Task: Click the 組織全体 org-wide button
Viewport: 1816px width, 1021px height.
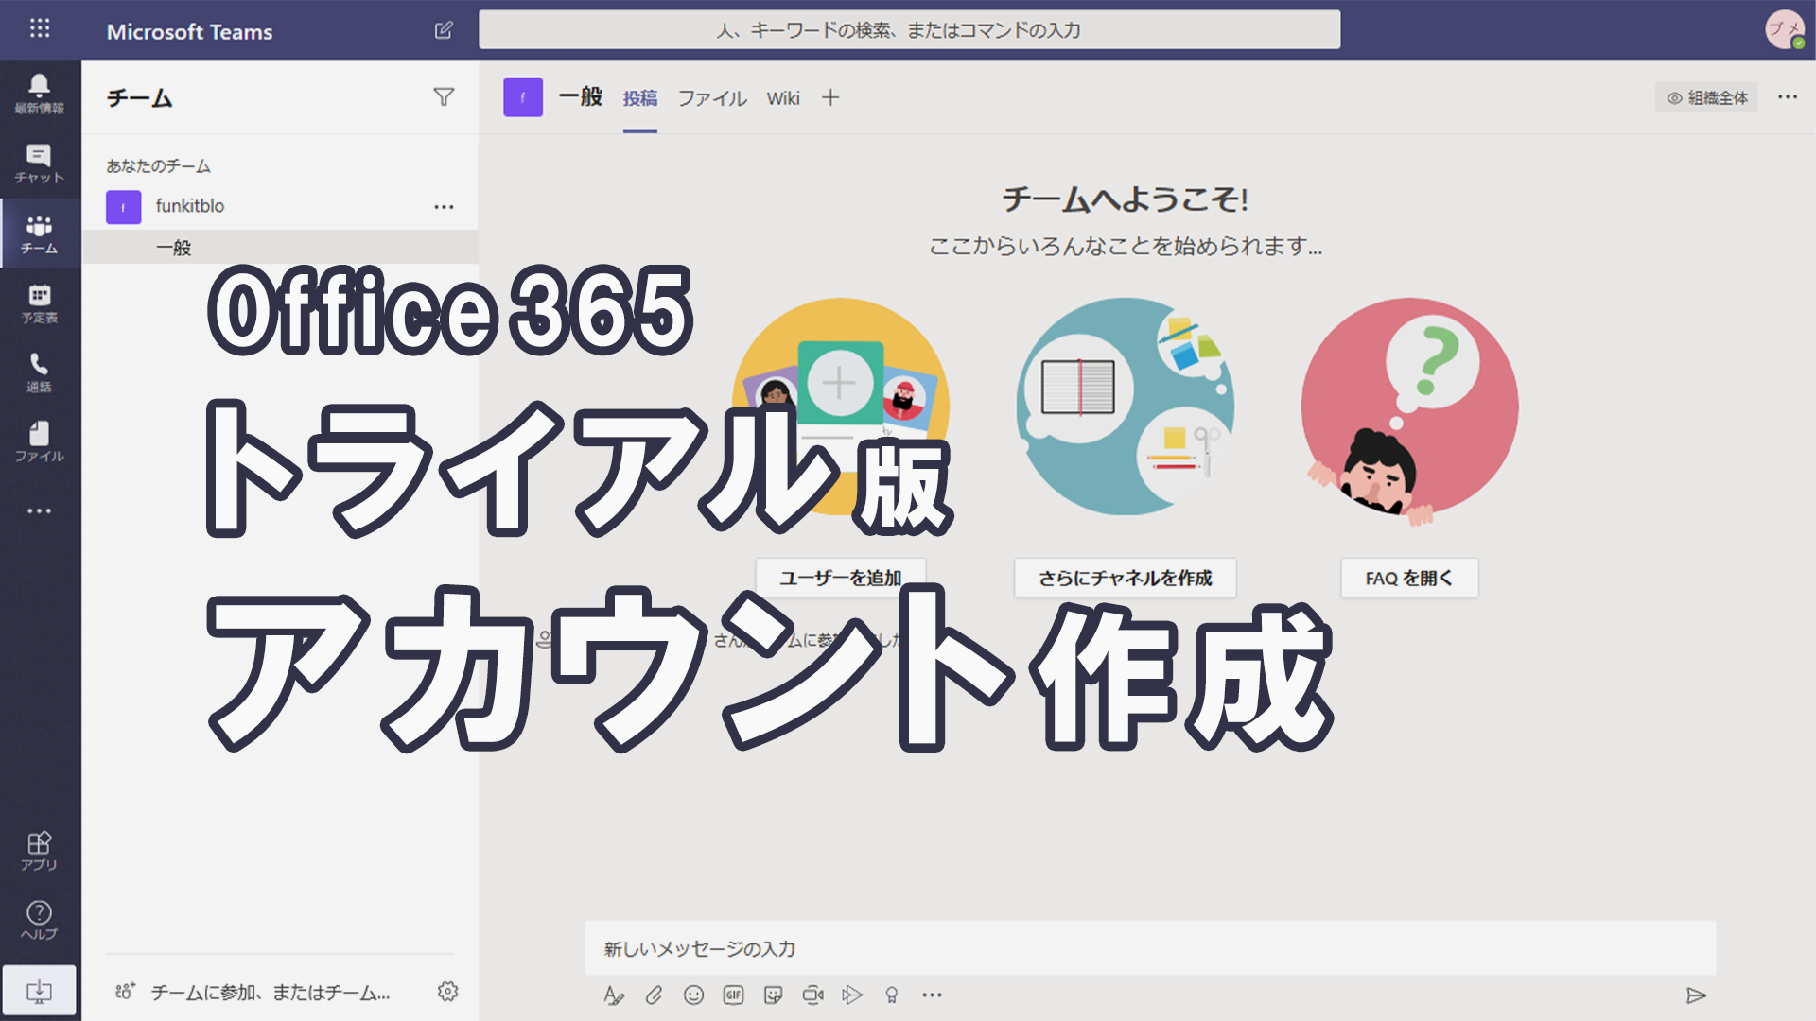Action: 1706,97
